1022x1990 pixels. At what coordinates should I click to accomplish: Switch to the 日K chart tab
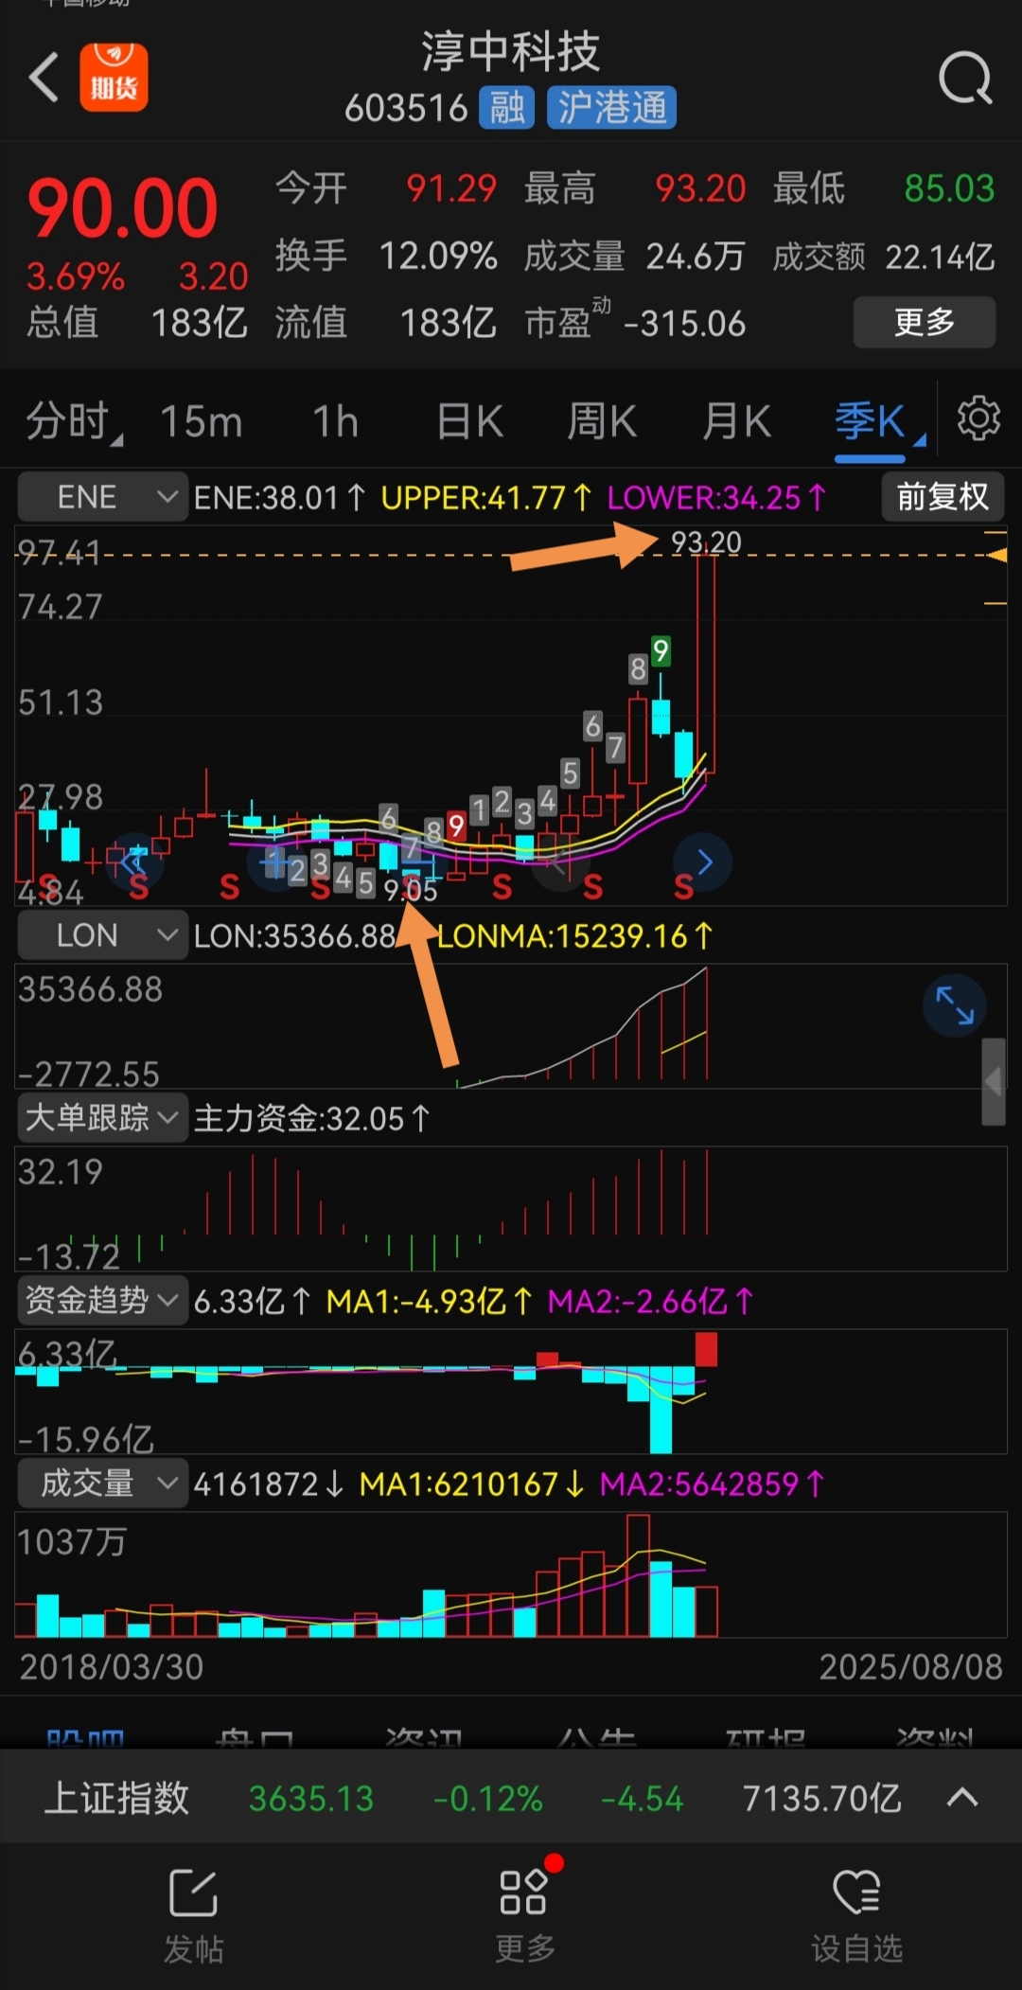[x=469, y=422]
